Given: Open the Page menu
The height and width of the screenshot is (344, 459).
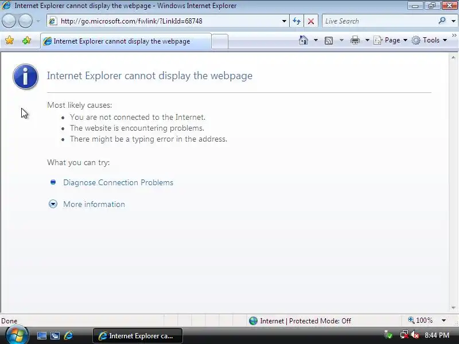Looking at the screenshot, I should click(x=391, y=40).
